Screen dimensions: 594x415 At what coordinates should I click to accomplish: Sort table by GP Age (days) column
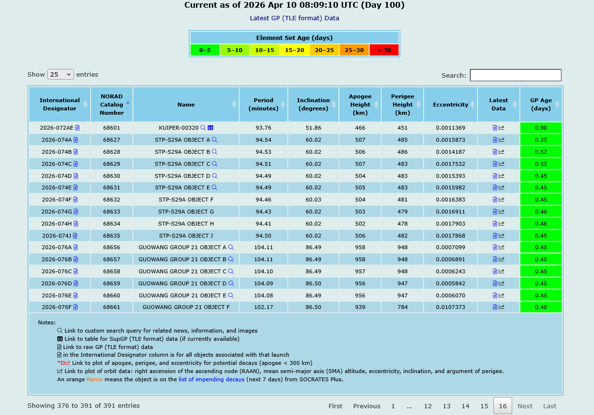coord(541,105)
